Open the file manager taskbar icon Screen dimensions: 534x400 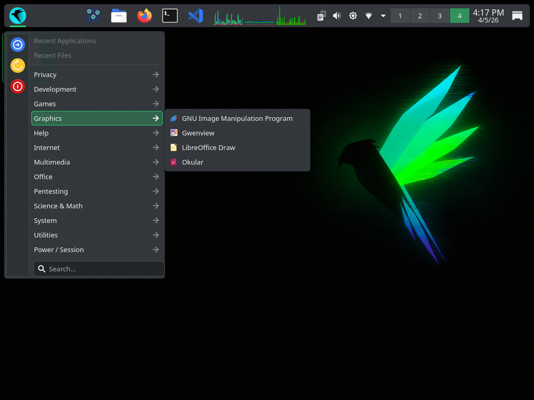tap(119, 15)
